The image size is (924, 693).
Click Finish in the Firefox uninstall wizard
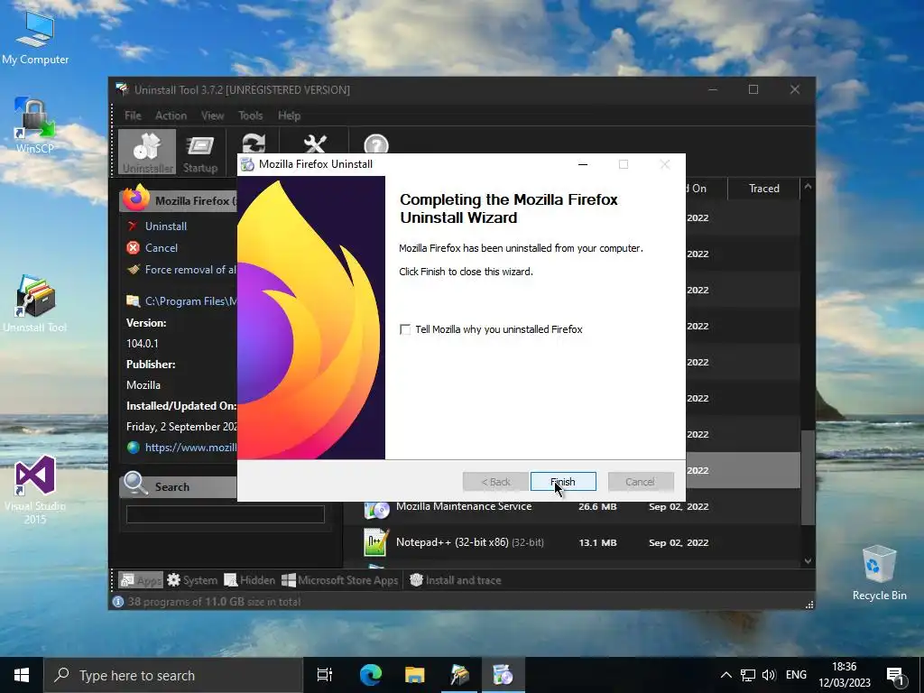click(563, 482)
